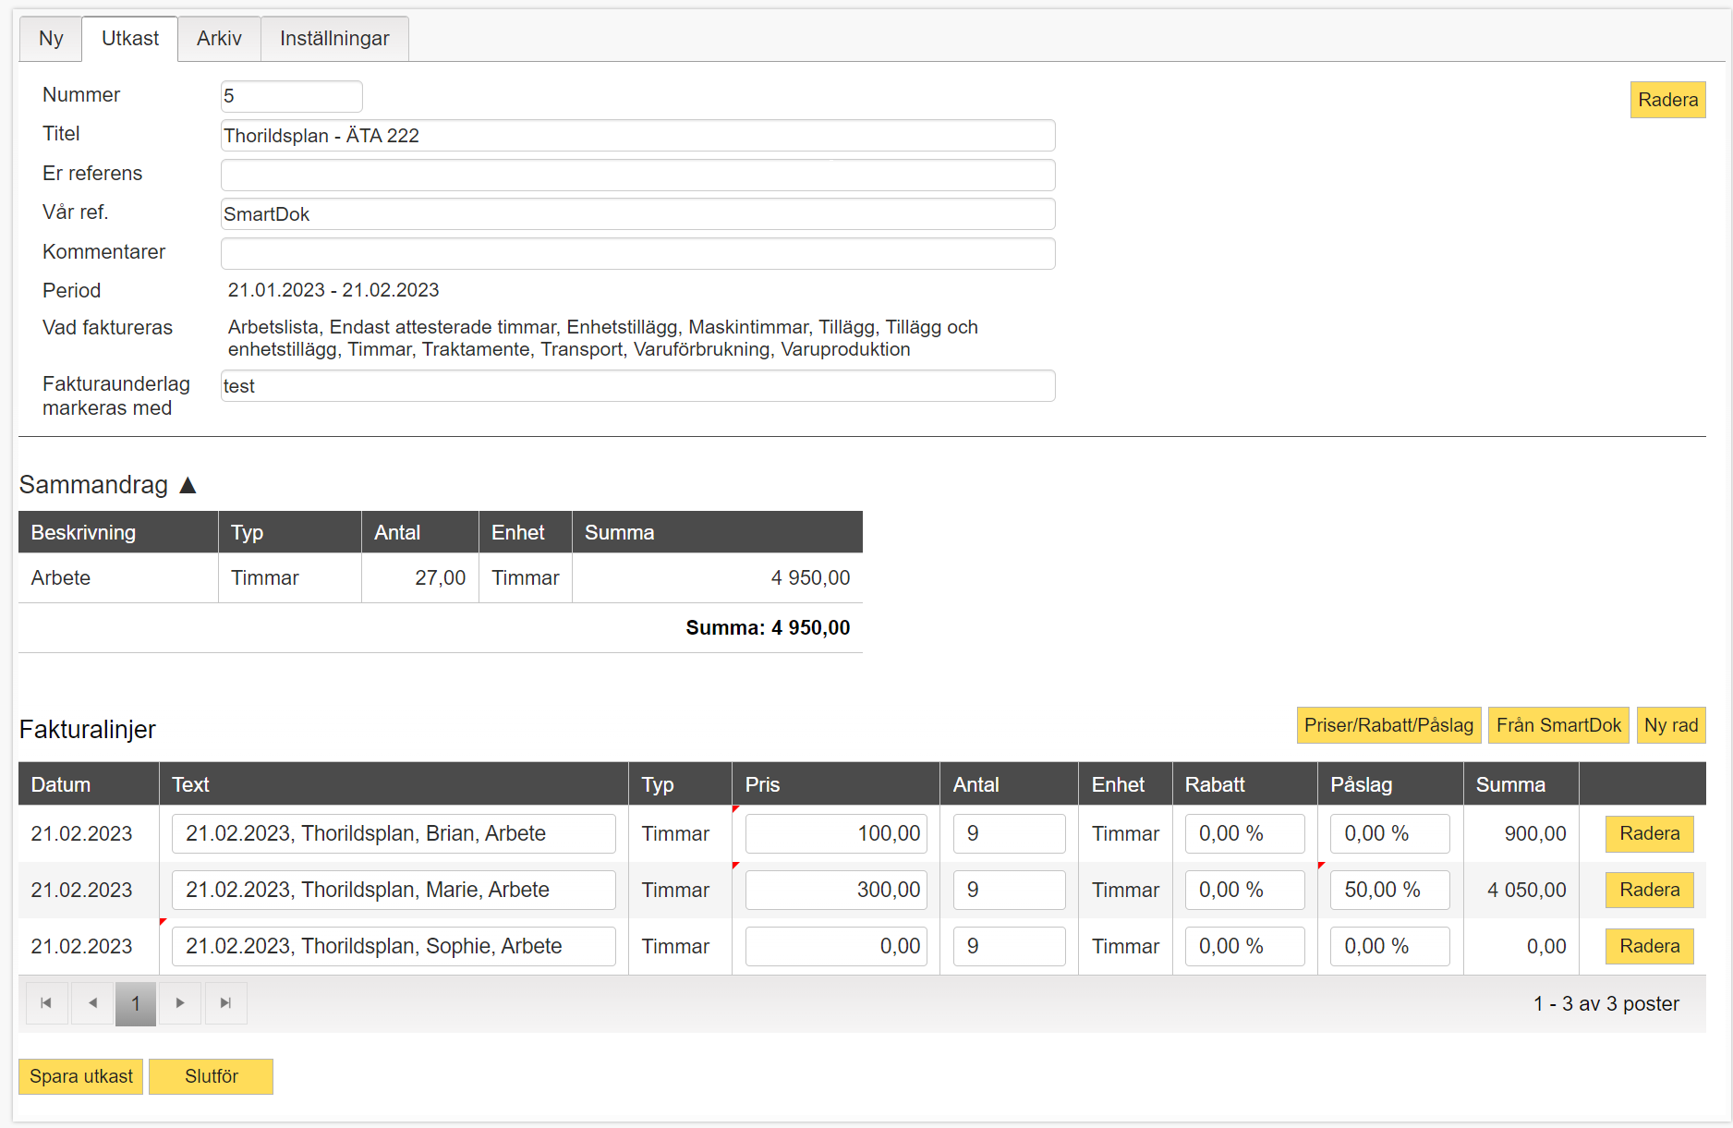Delete the Brian invoice line
The height and width of the screenshot is (1128, 1733).
(1649, 833)
